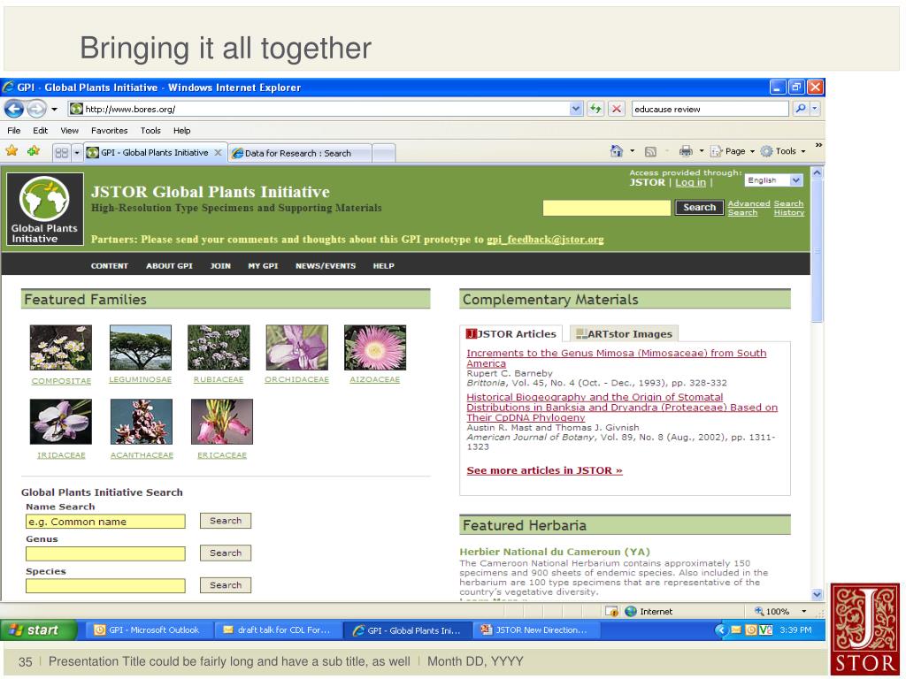Expand the address bar URL history dropdown
906x679 pixels.
coord(575,109)
